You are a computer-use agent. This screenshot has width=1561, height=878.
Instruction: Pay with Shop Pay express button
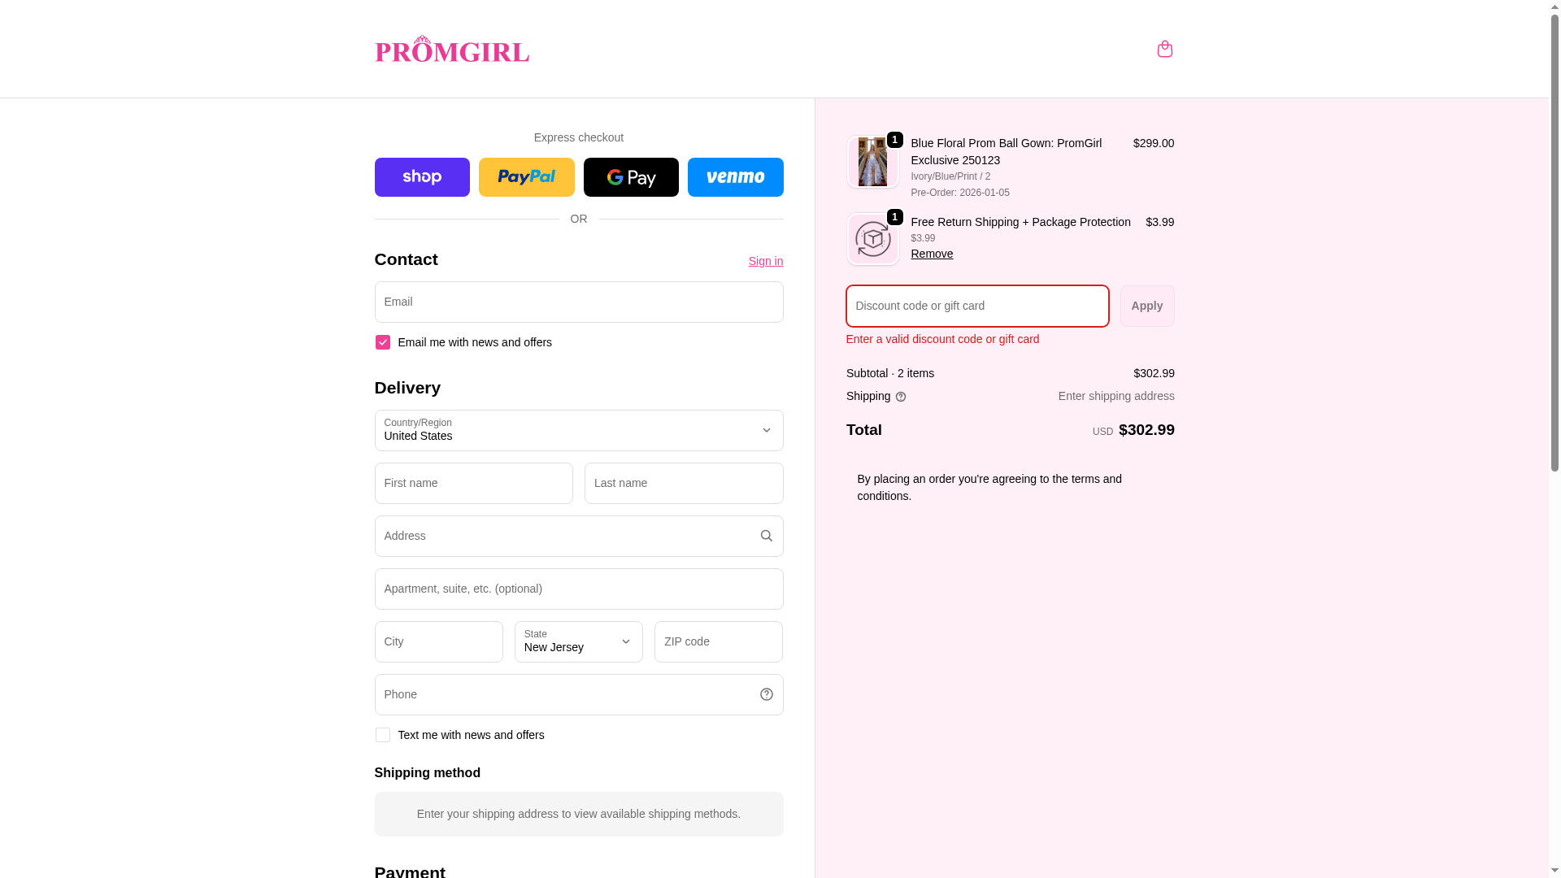(x=422, y=177)
